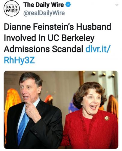
Task: Visit the @realDailyWire handle profile
Action: pyautogui.click(x=44, y=13)
